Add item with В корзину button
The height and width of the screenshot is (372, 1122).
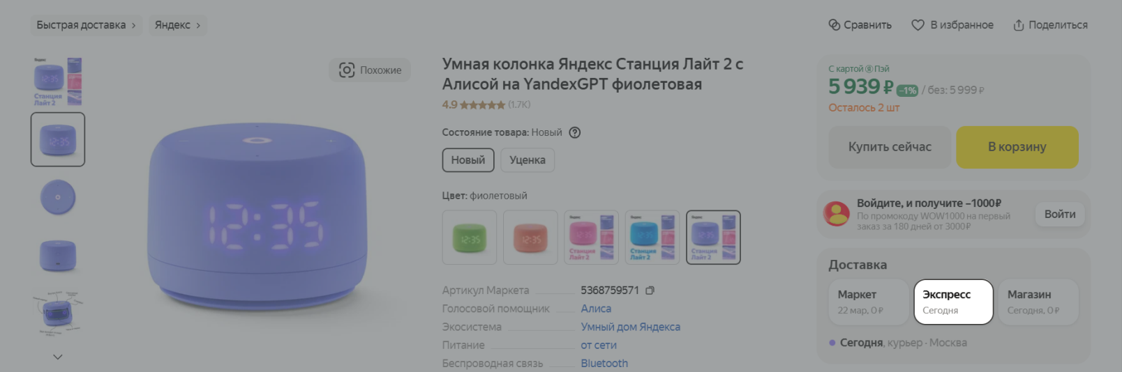point(1017,147)
